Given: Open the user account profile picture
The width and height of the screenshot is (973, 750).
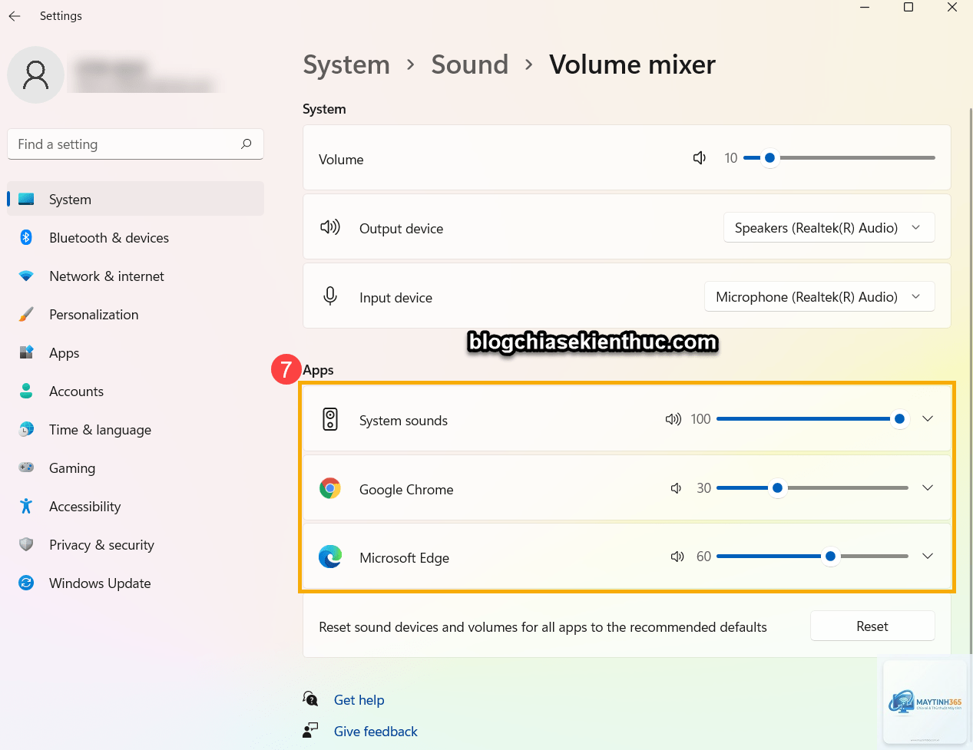Looking at the screenshot, I should 35,74.
